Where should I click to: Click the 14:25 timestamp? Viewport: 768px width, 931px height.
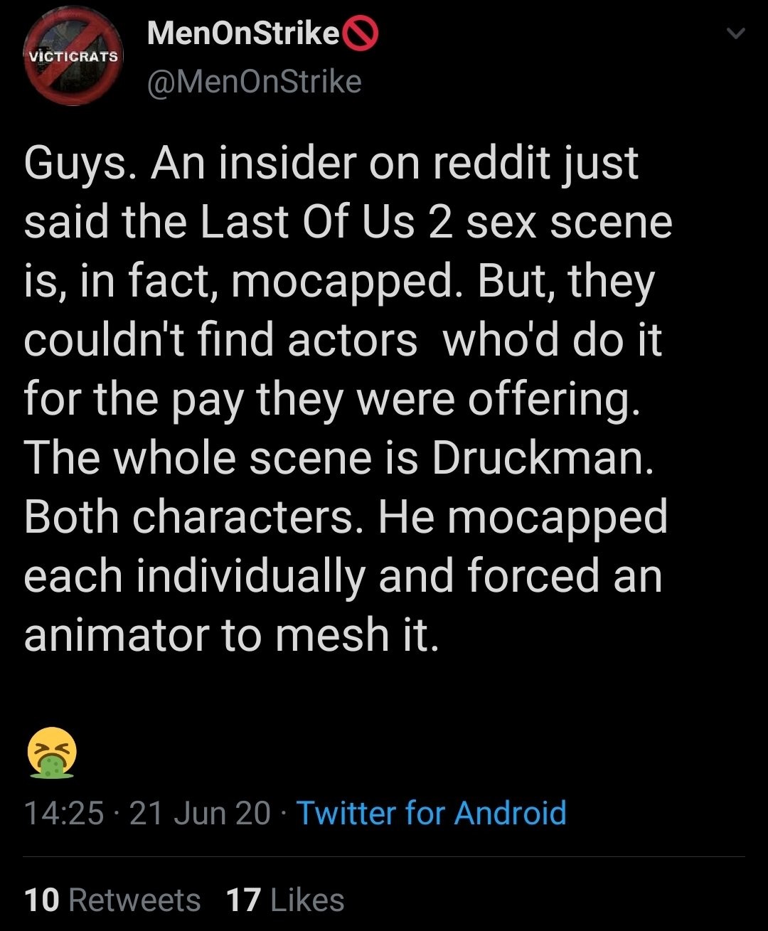(64, 813)
